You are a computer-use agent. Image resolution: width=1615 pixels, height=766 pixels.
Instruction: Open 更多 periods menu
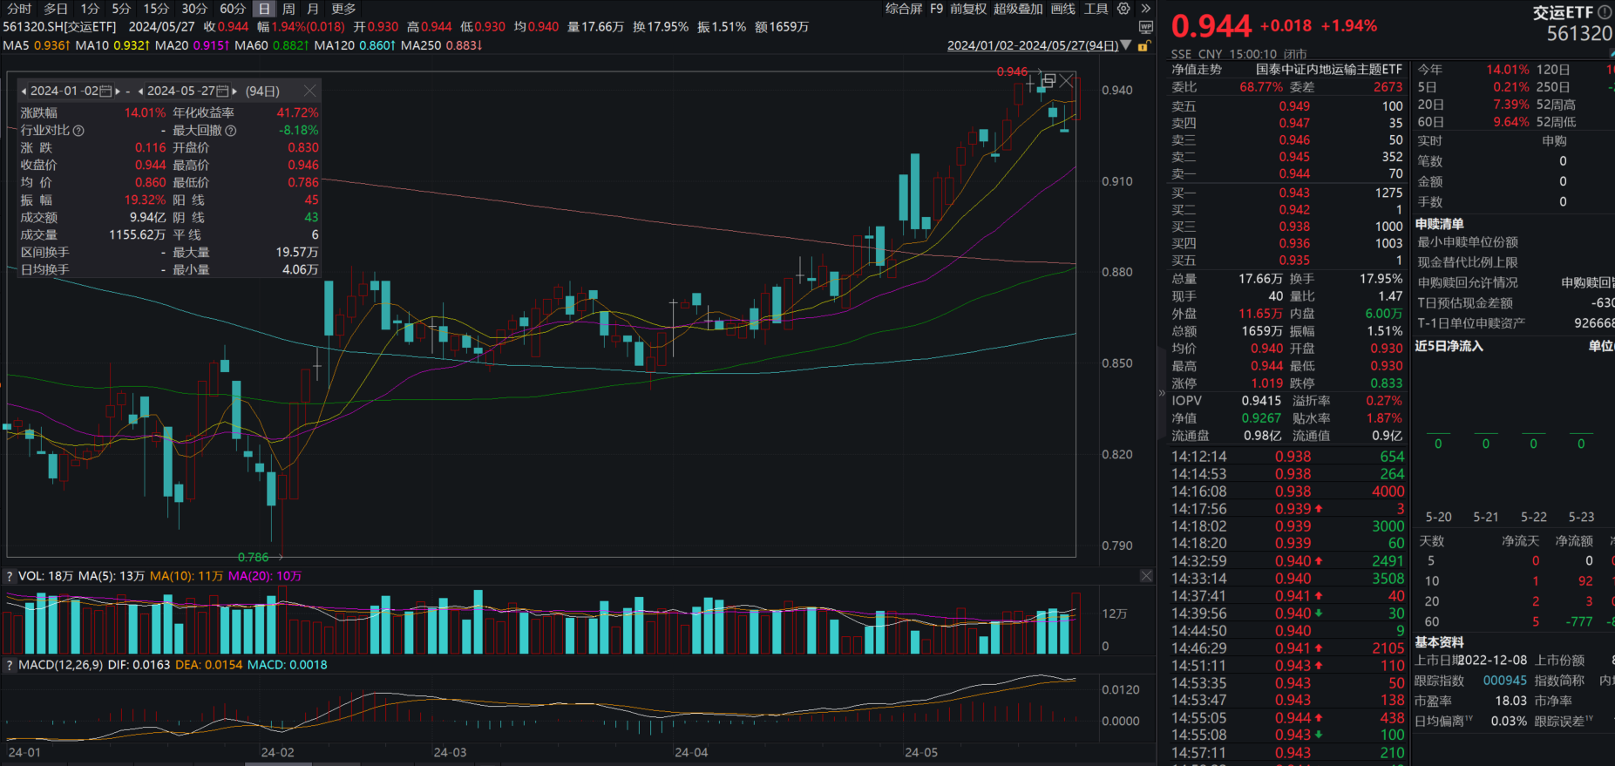(343, 9)
